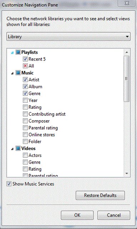Uncheck the Genre checkbox under Music

(25, 93)
